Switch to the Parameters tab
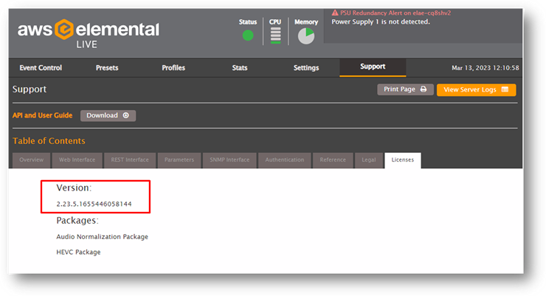This screenshot has height=296, width=546. pos(179,160)
